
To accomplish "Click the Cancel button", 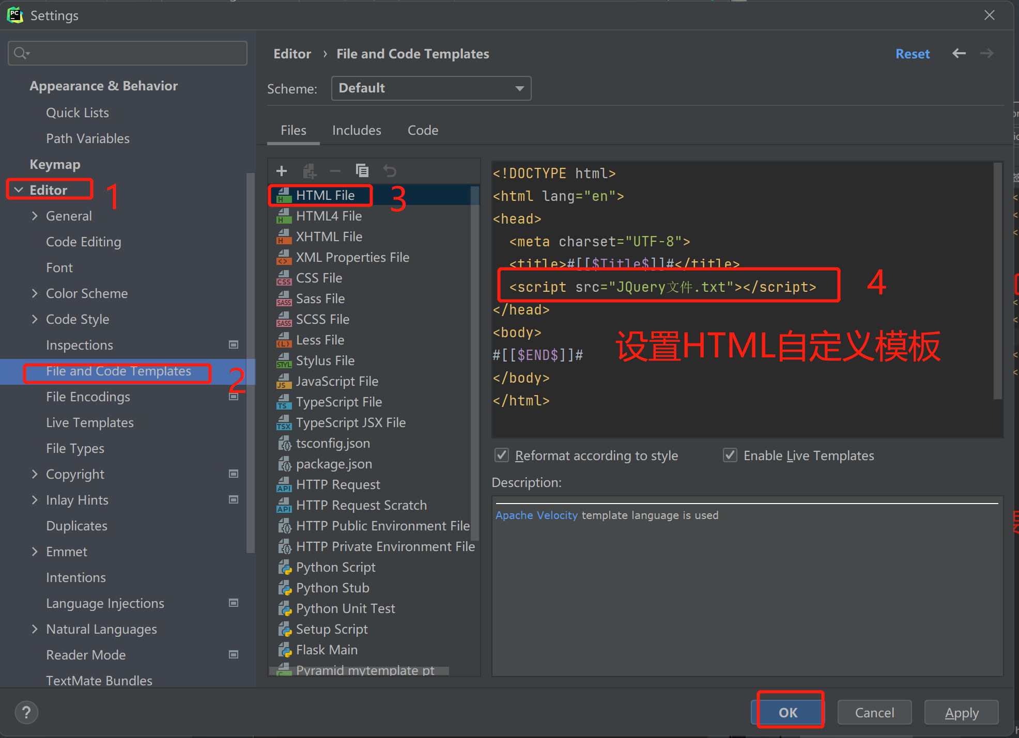I will (x=874, y=713).
